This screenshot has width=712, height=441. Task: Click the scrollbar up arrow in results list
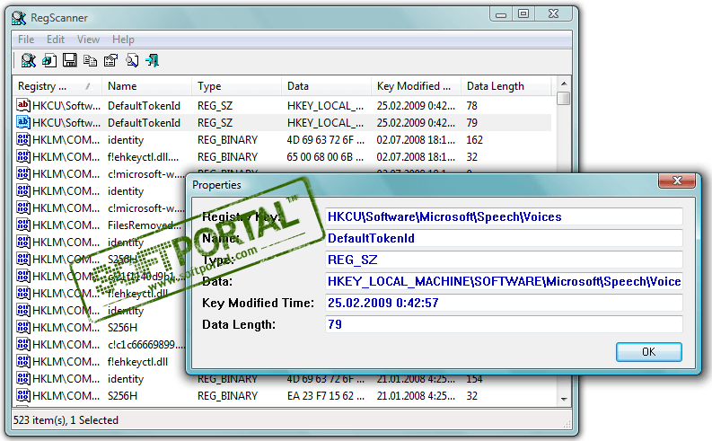click(564, 84)
